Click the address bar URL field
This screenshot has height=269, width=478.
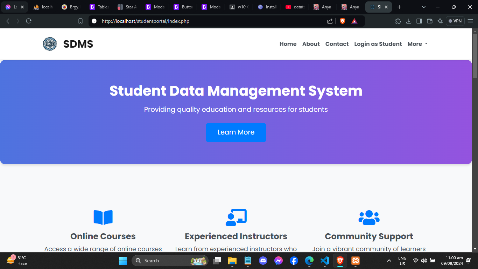point(210,21)
